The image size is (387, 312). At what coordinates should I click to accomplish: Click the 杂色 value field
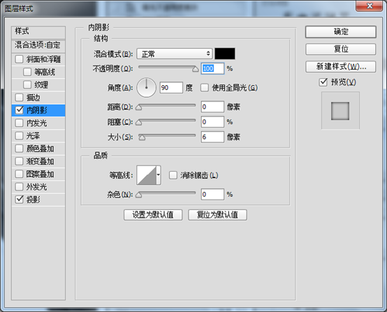(x=212, y=194)
